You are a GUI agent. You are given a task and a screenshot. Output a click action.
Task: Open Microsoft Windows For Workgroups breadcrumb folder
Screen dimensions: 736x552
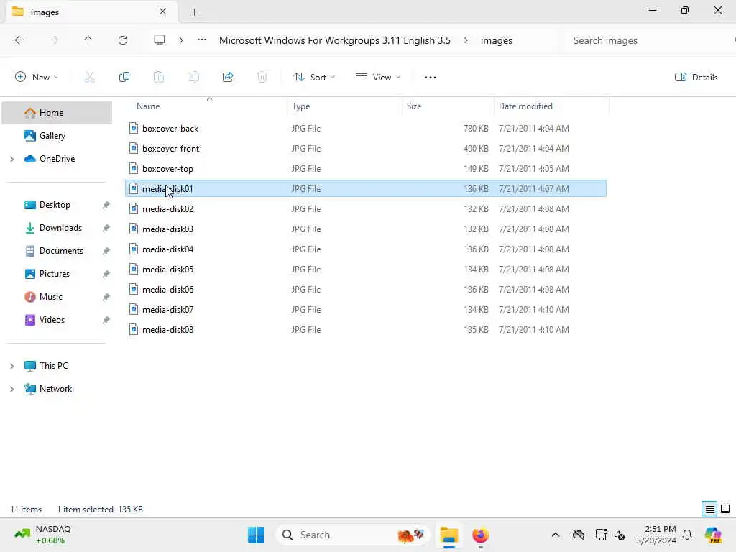click(335, 40)
